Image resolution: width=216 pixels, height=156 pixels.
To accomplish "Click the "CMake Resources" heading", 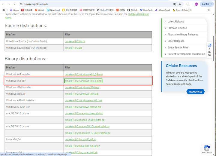I will (x=181, y=66).
